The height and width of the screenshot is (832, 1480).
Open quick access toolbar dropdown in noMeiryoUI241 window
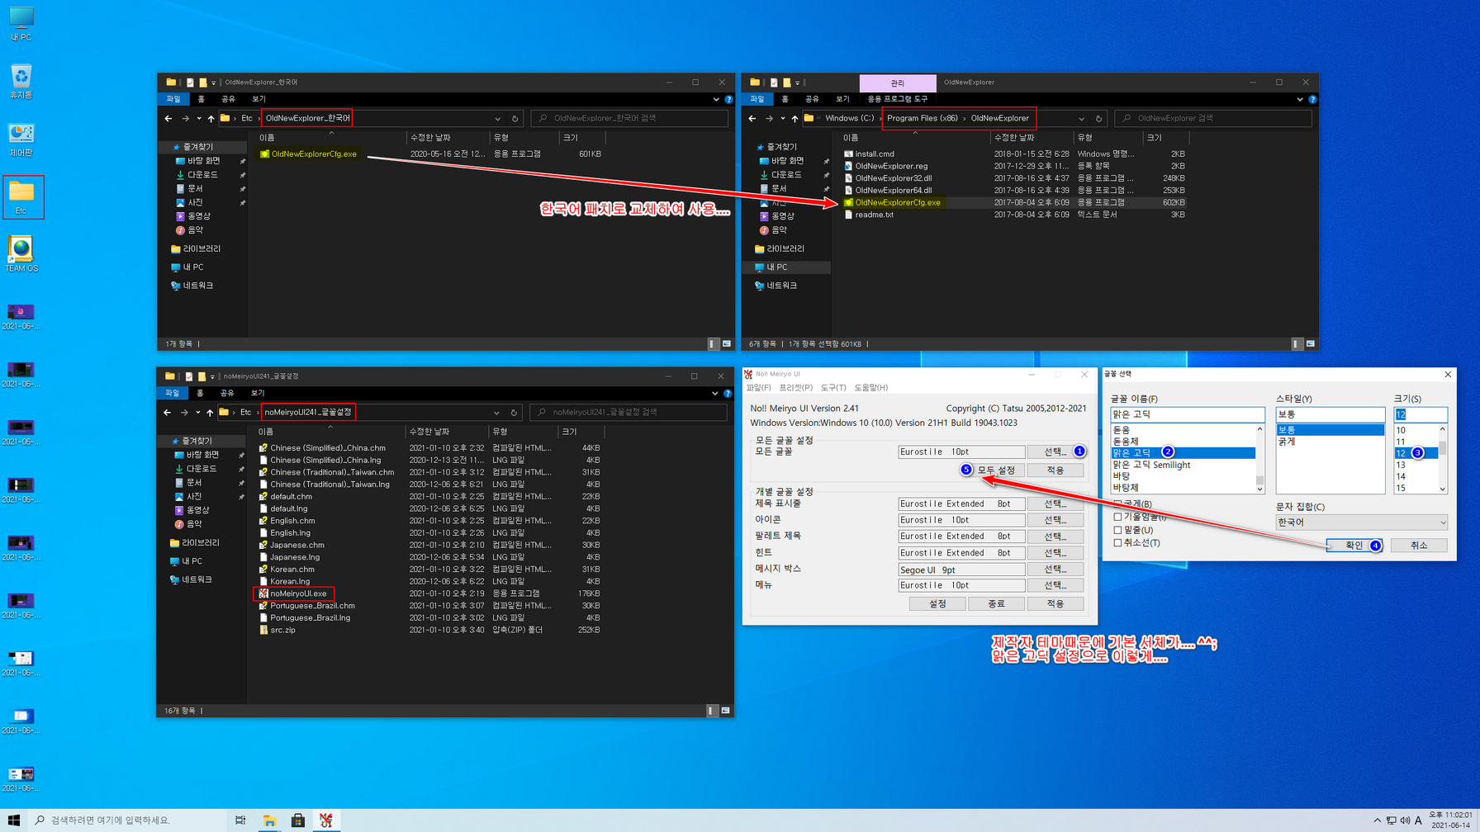tap(212, 376)
